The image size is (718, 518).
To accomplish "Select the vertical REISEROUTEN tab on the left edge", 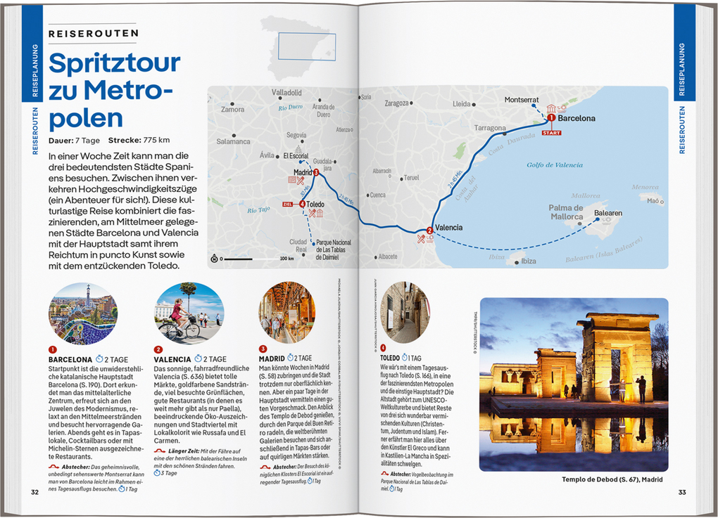I will click(35, 129).
